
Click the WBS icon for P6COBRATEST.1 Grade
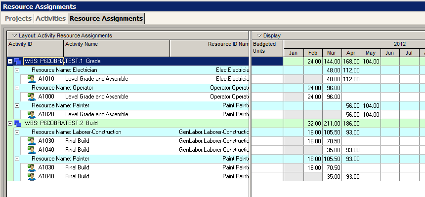(18, 62)
